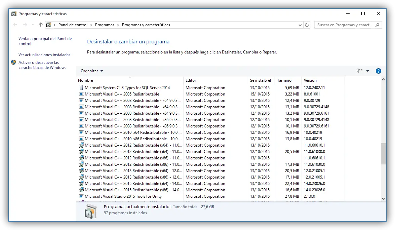Image resolution: width=395 pixels, height=230 pixels.
Task: Select Microsoft System CLR Types for SQL Server 2014
Action: (211, 88)
